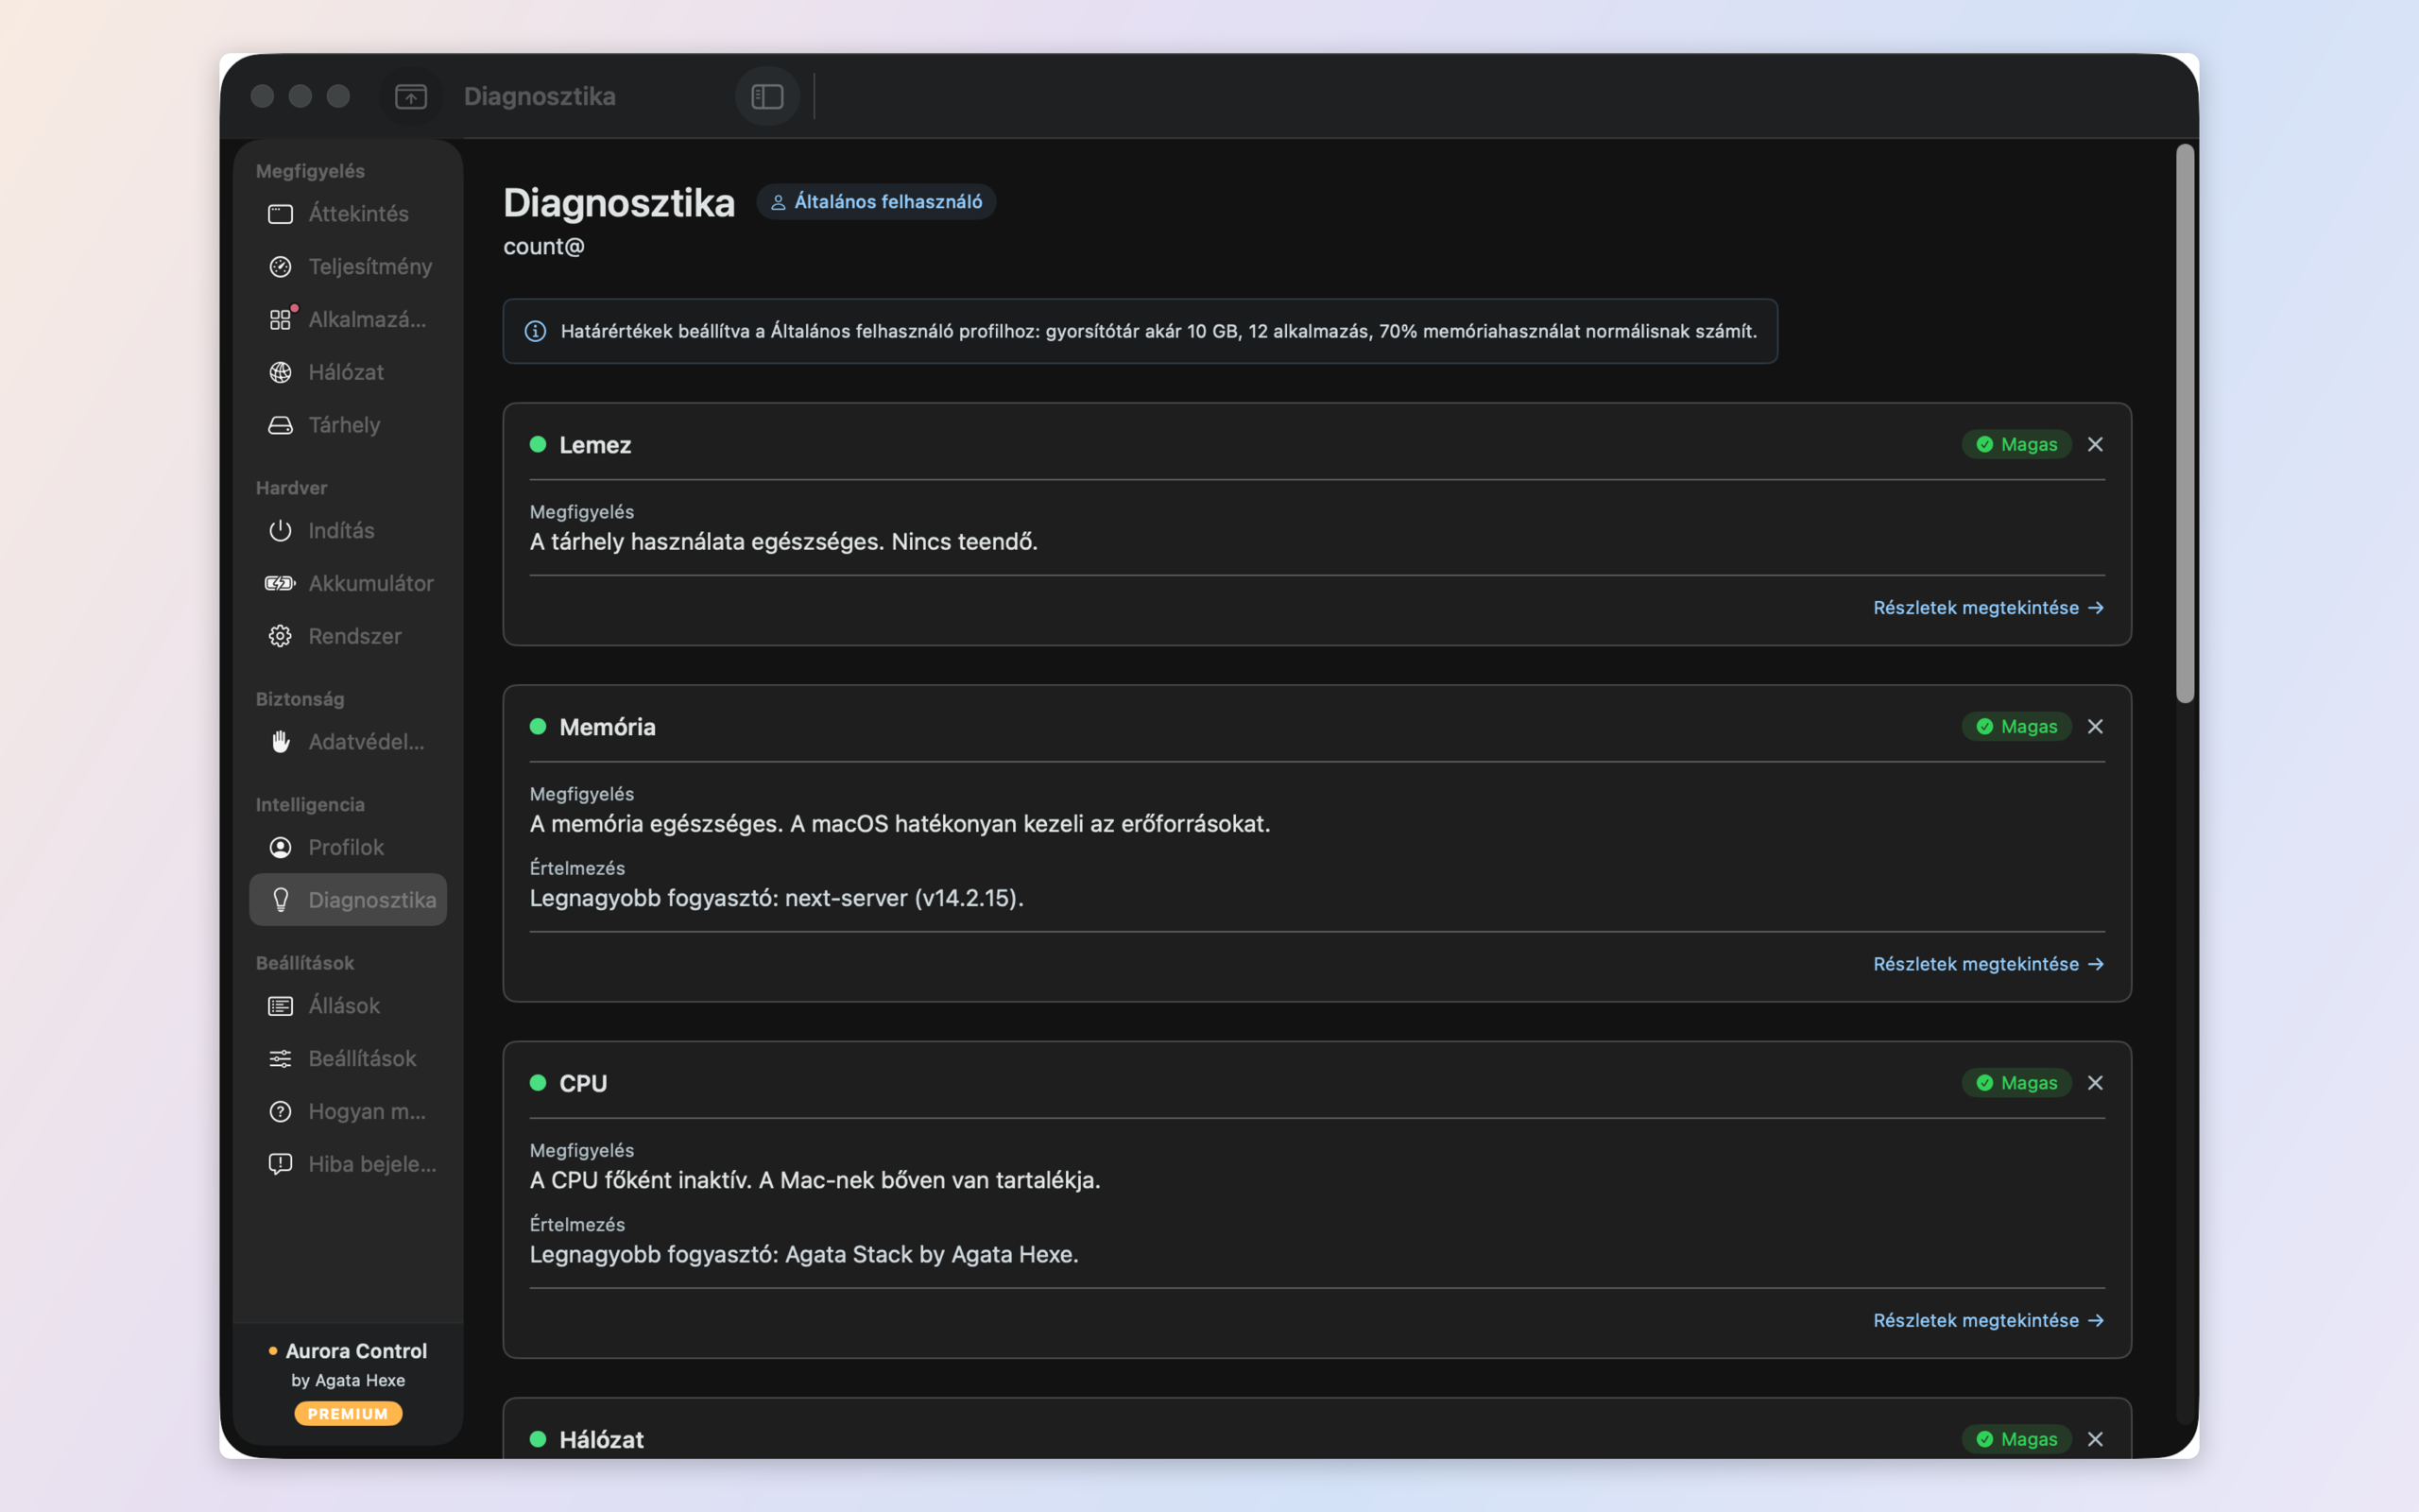The image size is (2419, 1512).
Task: Click the Magas badge on the Lemez card
Action: pyautogui.click(x=2016, y=444)
